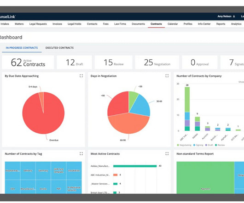Image resolution: width=244 pixels, height=203 pixels.
Task: Toggle the Review legend entry
Action: click(x=220, y=145)
